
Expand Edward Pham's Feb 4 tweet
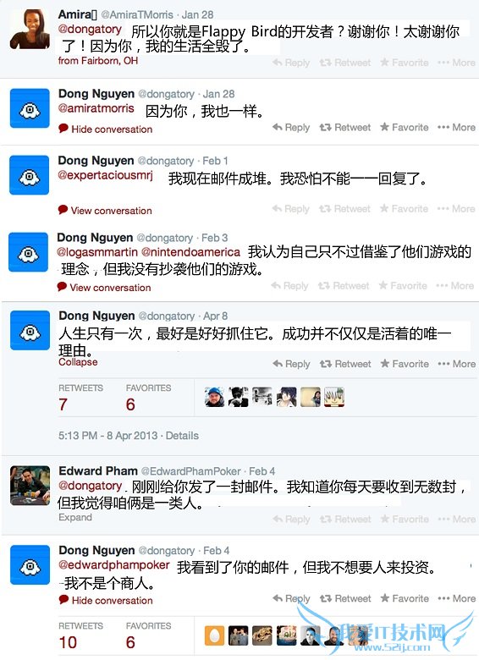(x=75, y=517)
